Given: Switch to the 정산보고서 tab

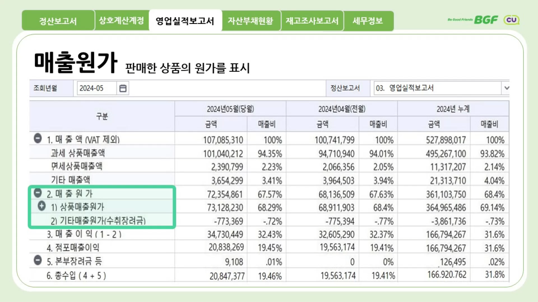Looking at the screenshot, I should 58,21.
